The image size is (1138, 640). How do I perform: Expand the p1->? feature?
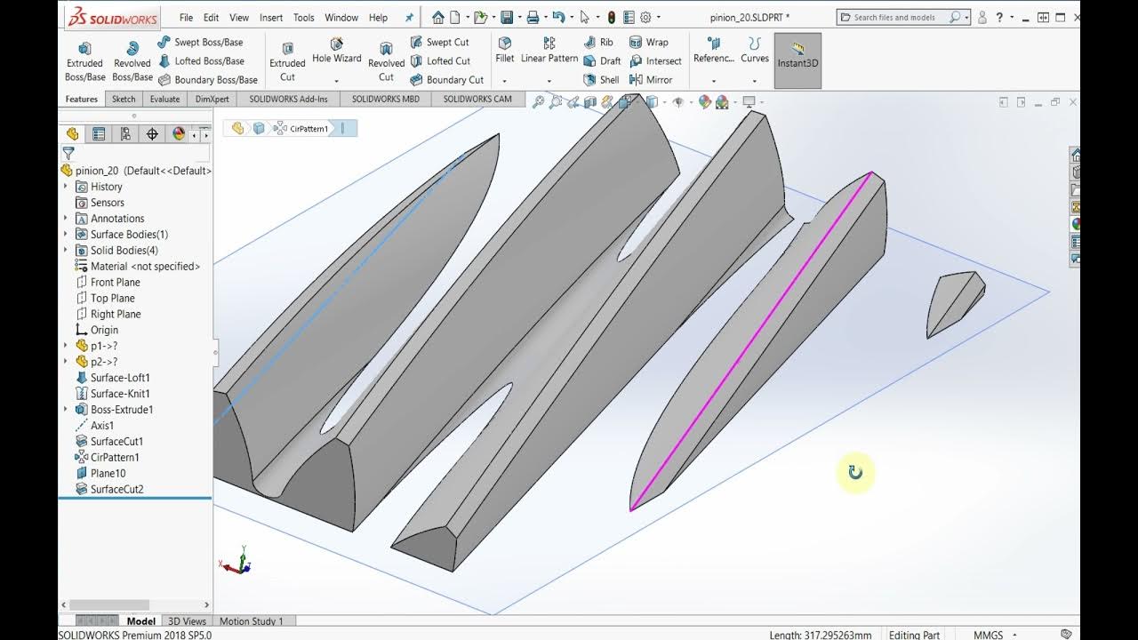(x=66, y=346)
